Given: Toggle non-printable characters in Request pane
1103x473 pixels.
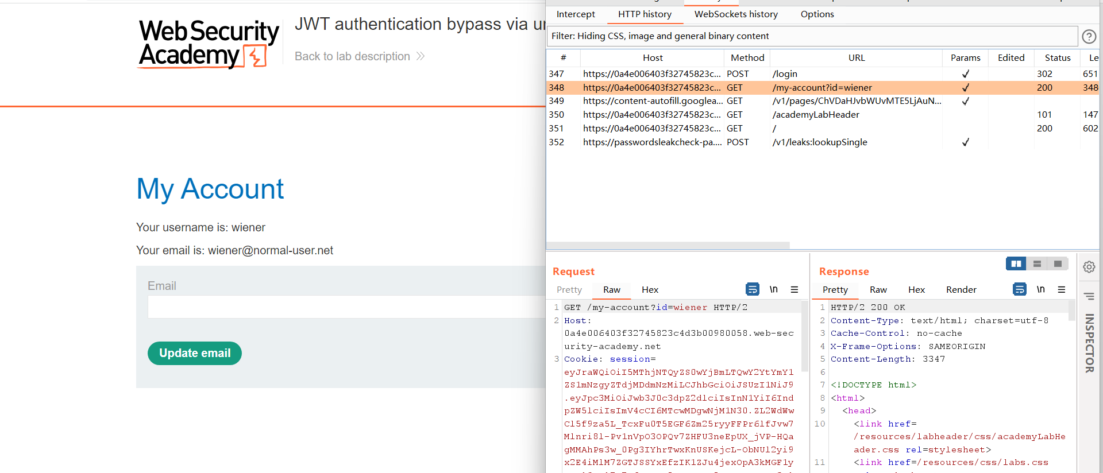Looking at the screenshot, I should coord(774,289).
